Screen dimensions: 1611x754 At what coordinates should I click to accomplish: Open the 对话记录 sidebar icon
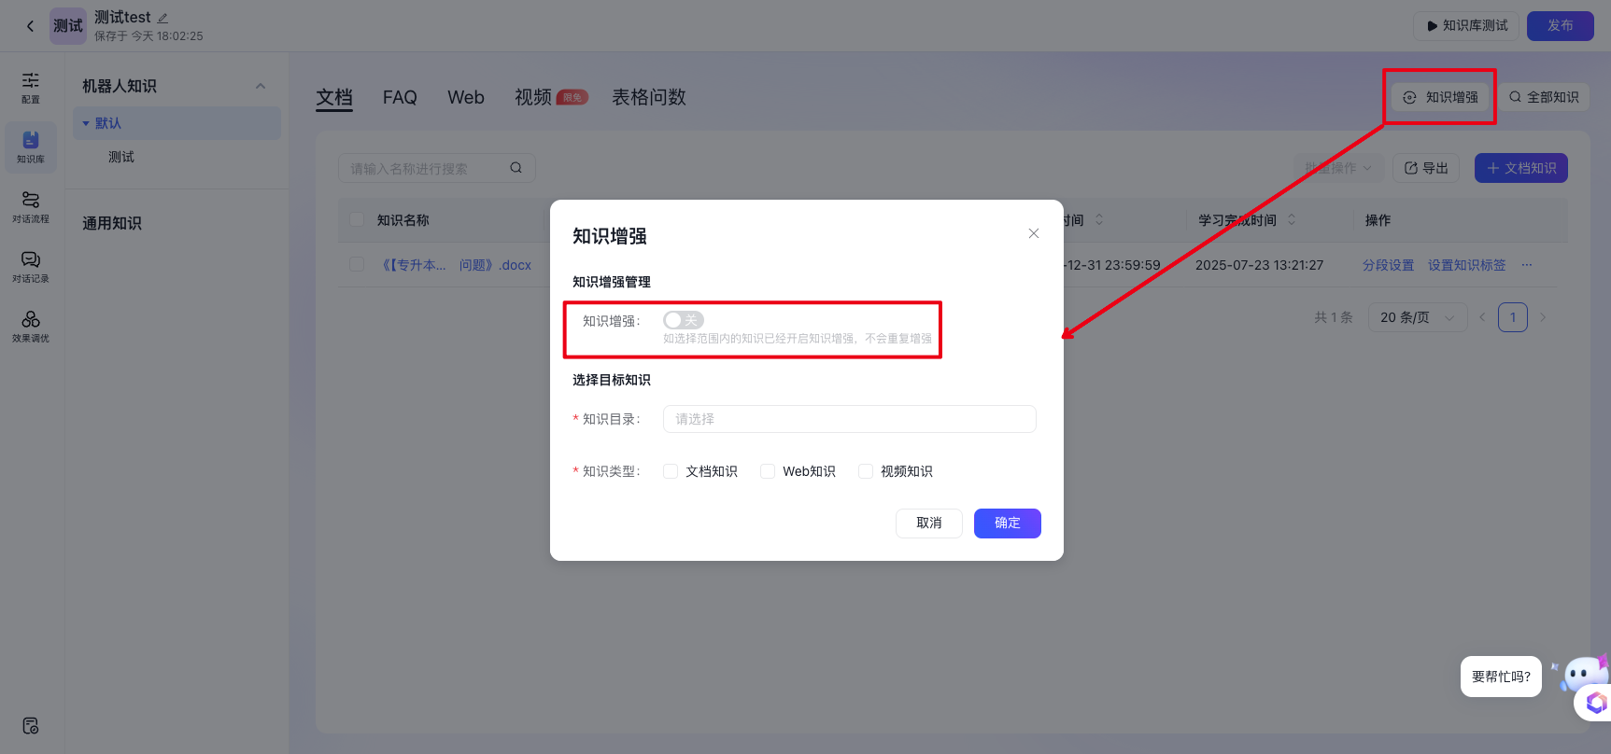pyautogui.click(x=31, y=266)
